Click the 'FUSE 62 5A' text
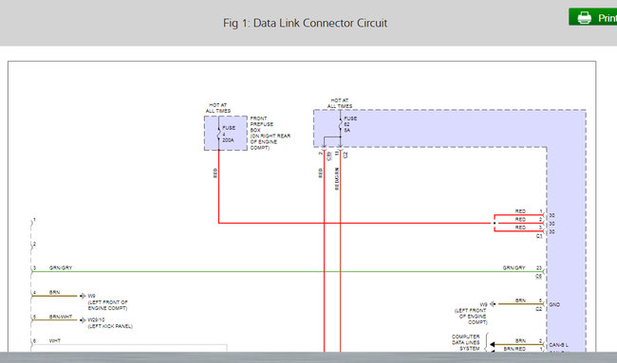This screenshot has width=617, height=363. point(350,124)
